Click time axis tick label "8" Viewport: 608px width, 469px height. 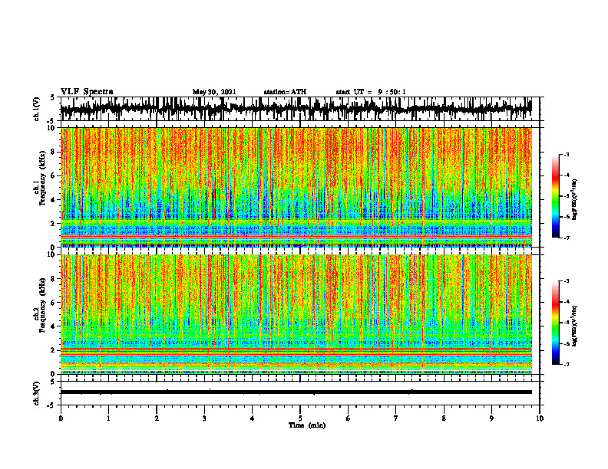(444, 418)
